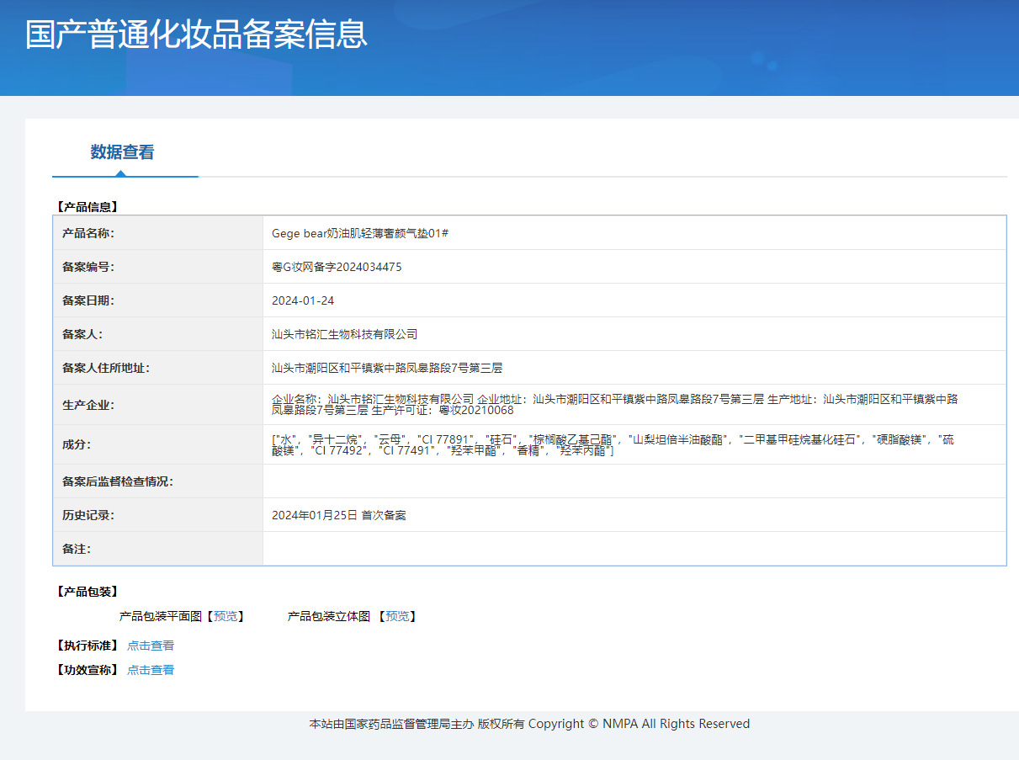Click the 备案后监督检查情况 row
Viewport: 1019px width, 760px height.
coord(589,481)
